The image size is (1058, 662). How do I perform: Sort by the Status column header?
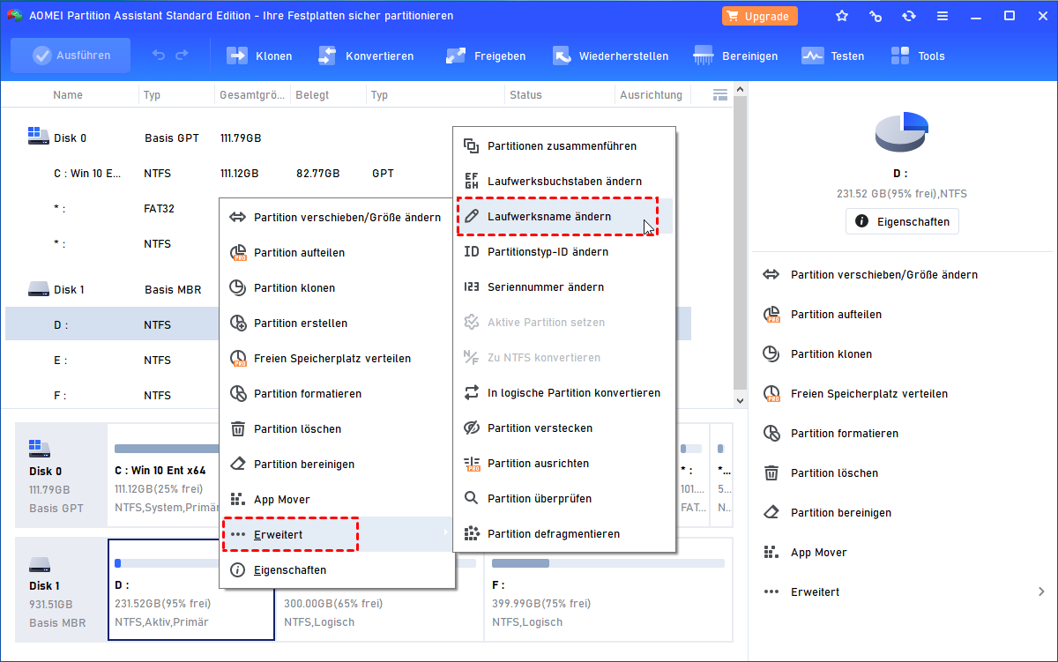[x=525, y=94]
